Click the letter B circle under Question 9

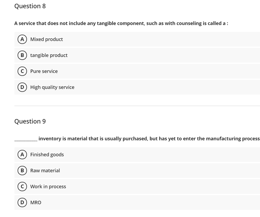point(22,170)
